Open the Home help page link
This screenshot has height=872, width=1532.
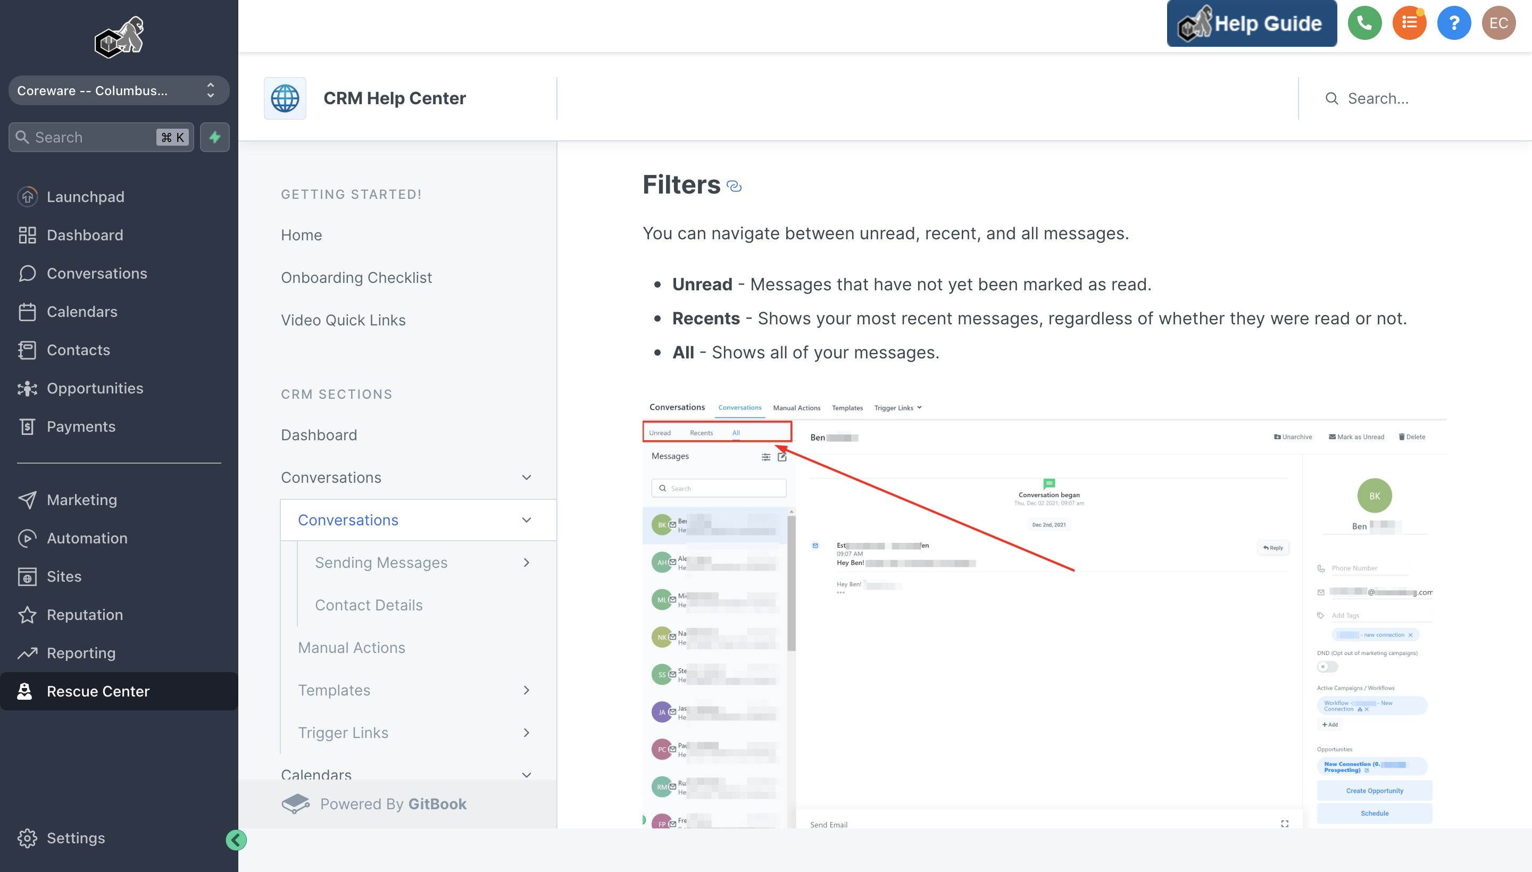coord(302,235)
